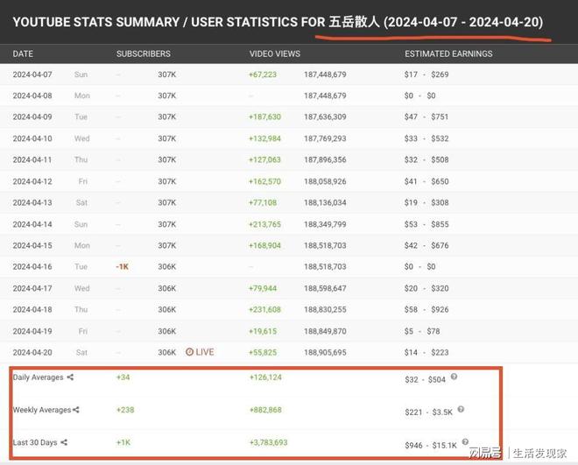Click views gain +132,984
This screenshot has height=465, width=578.
pos(264,138)
